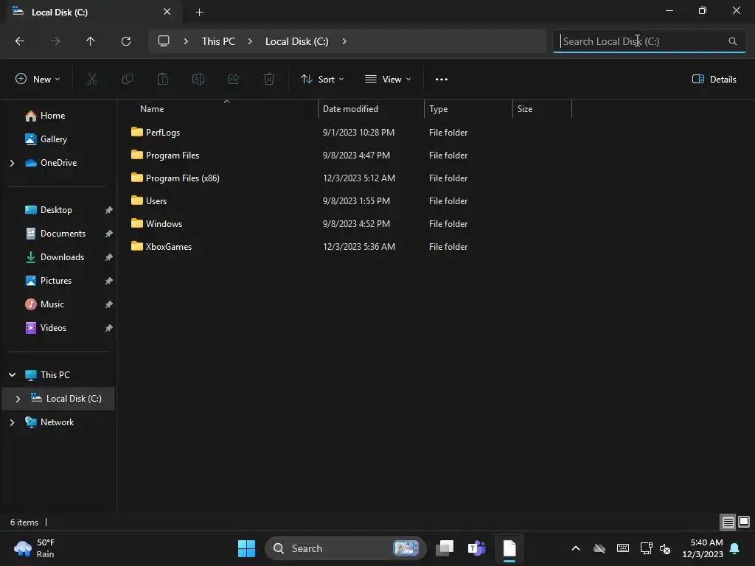Viewport: 755px width, 566px height.
Task: Select the Windows folder
Action: (164, 224)
